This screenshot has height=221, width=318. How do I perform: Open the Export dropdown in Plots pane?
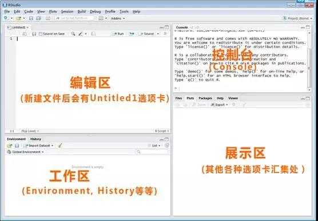(x=220, y=105)
